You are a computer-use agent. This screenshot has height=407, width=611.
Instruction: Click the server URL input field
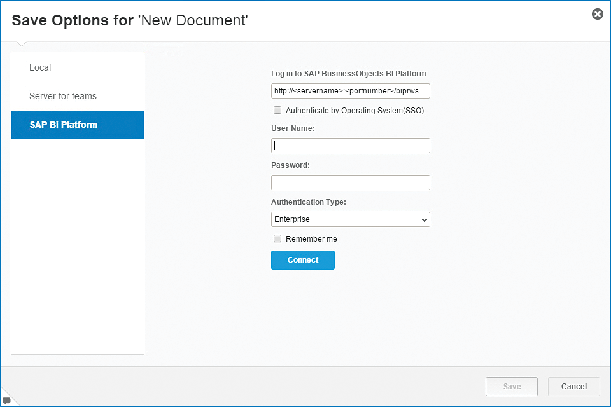coord(350,91)
